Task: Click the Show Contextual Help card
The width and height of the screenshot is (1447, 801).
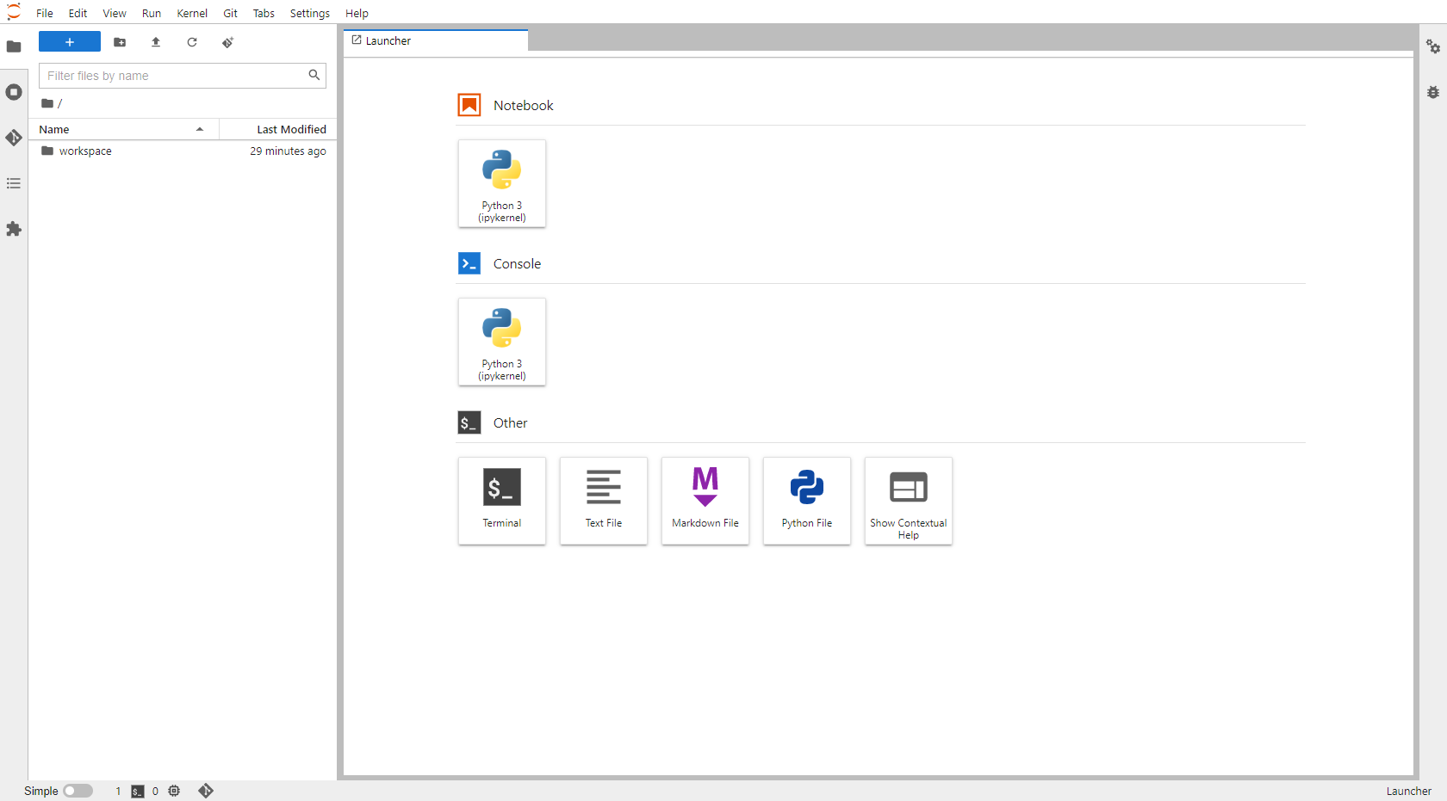Action: [x=909, y=501]
